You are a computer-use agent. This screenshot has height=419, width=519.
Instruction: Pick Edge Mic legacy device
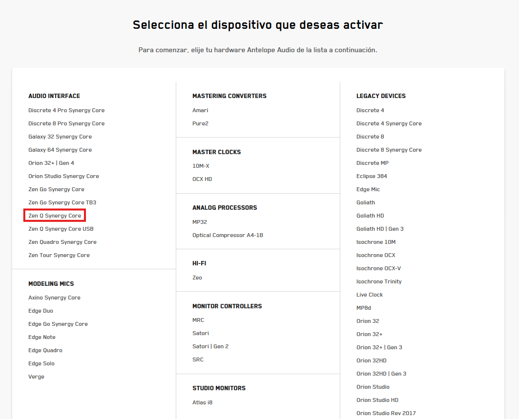coord(368,189)
